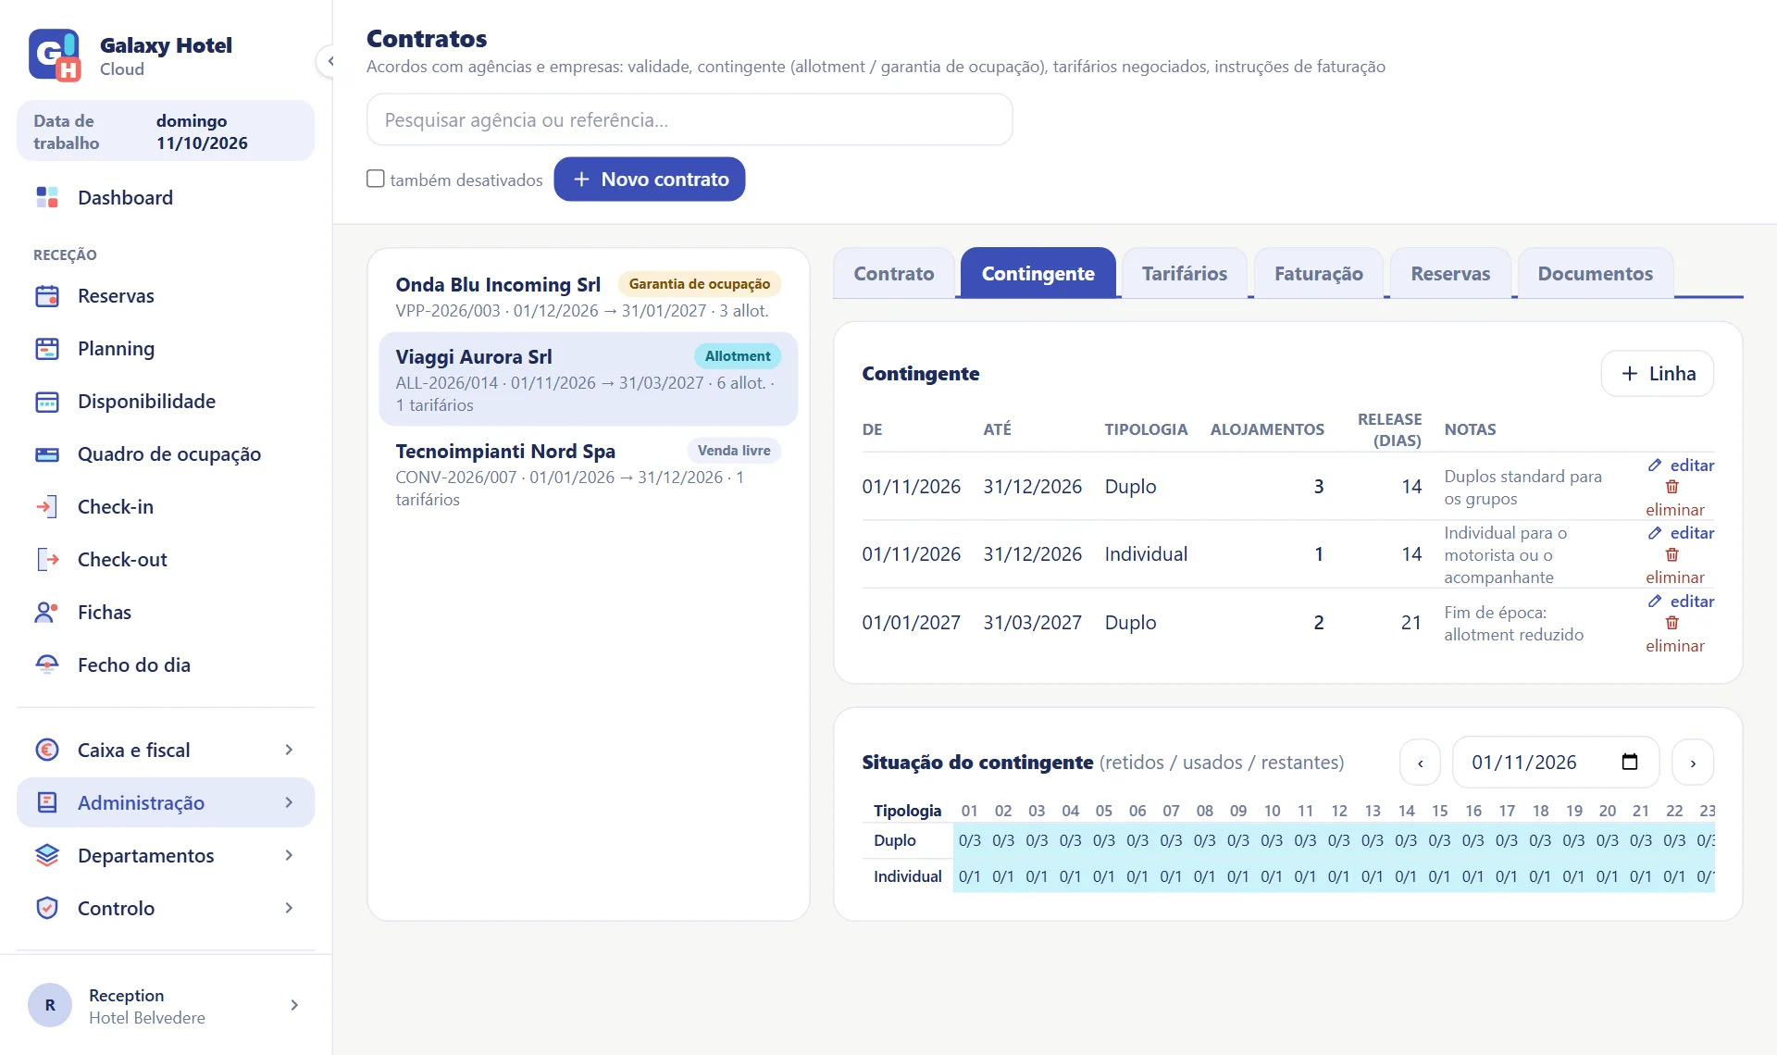
Task: Click the Fecho do dia icon
Action: tap(47, 665)
